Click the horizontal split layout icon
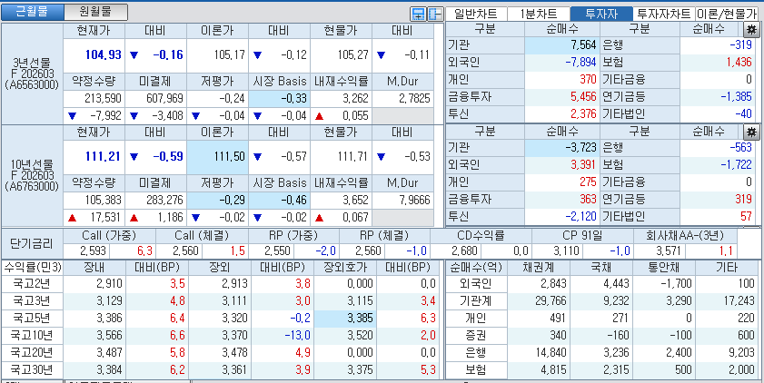764x383 pixels. click(x=418, y=15)
